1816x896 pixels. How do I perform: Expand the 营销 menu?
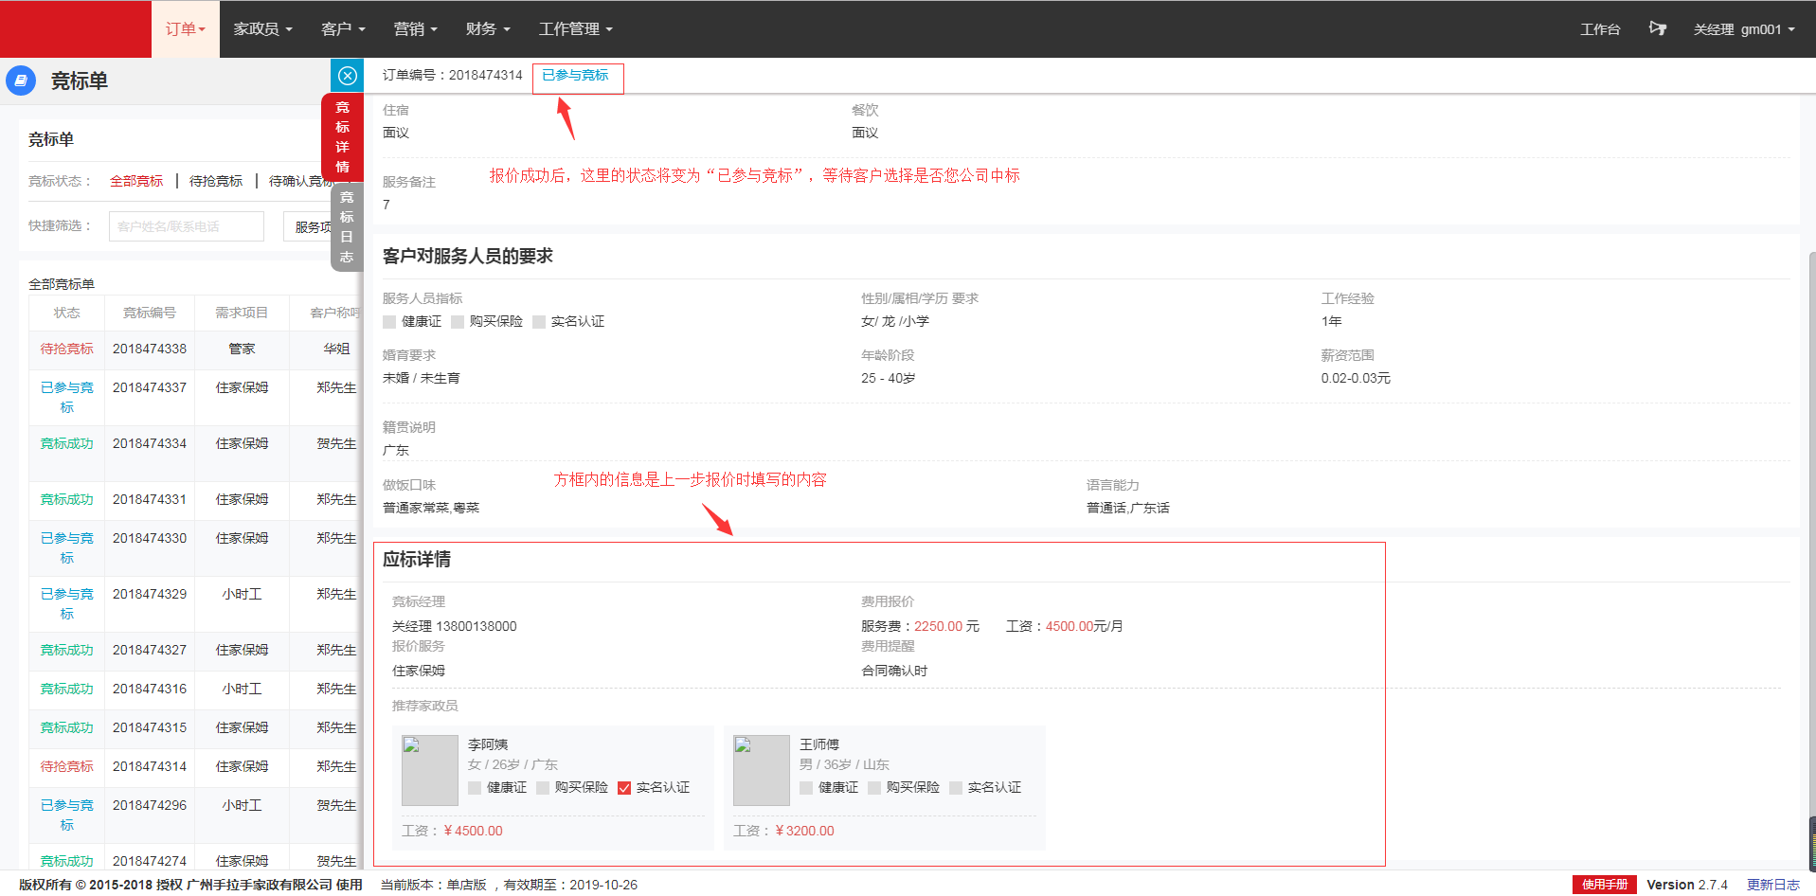[416, 29]
